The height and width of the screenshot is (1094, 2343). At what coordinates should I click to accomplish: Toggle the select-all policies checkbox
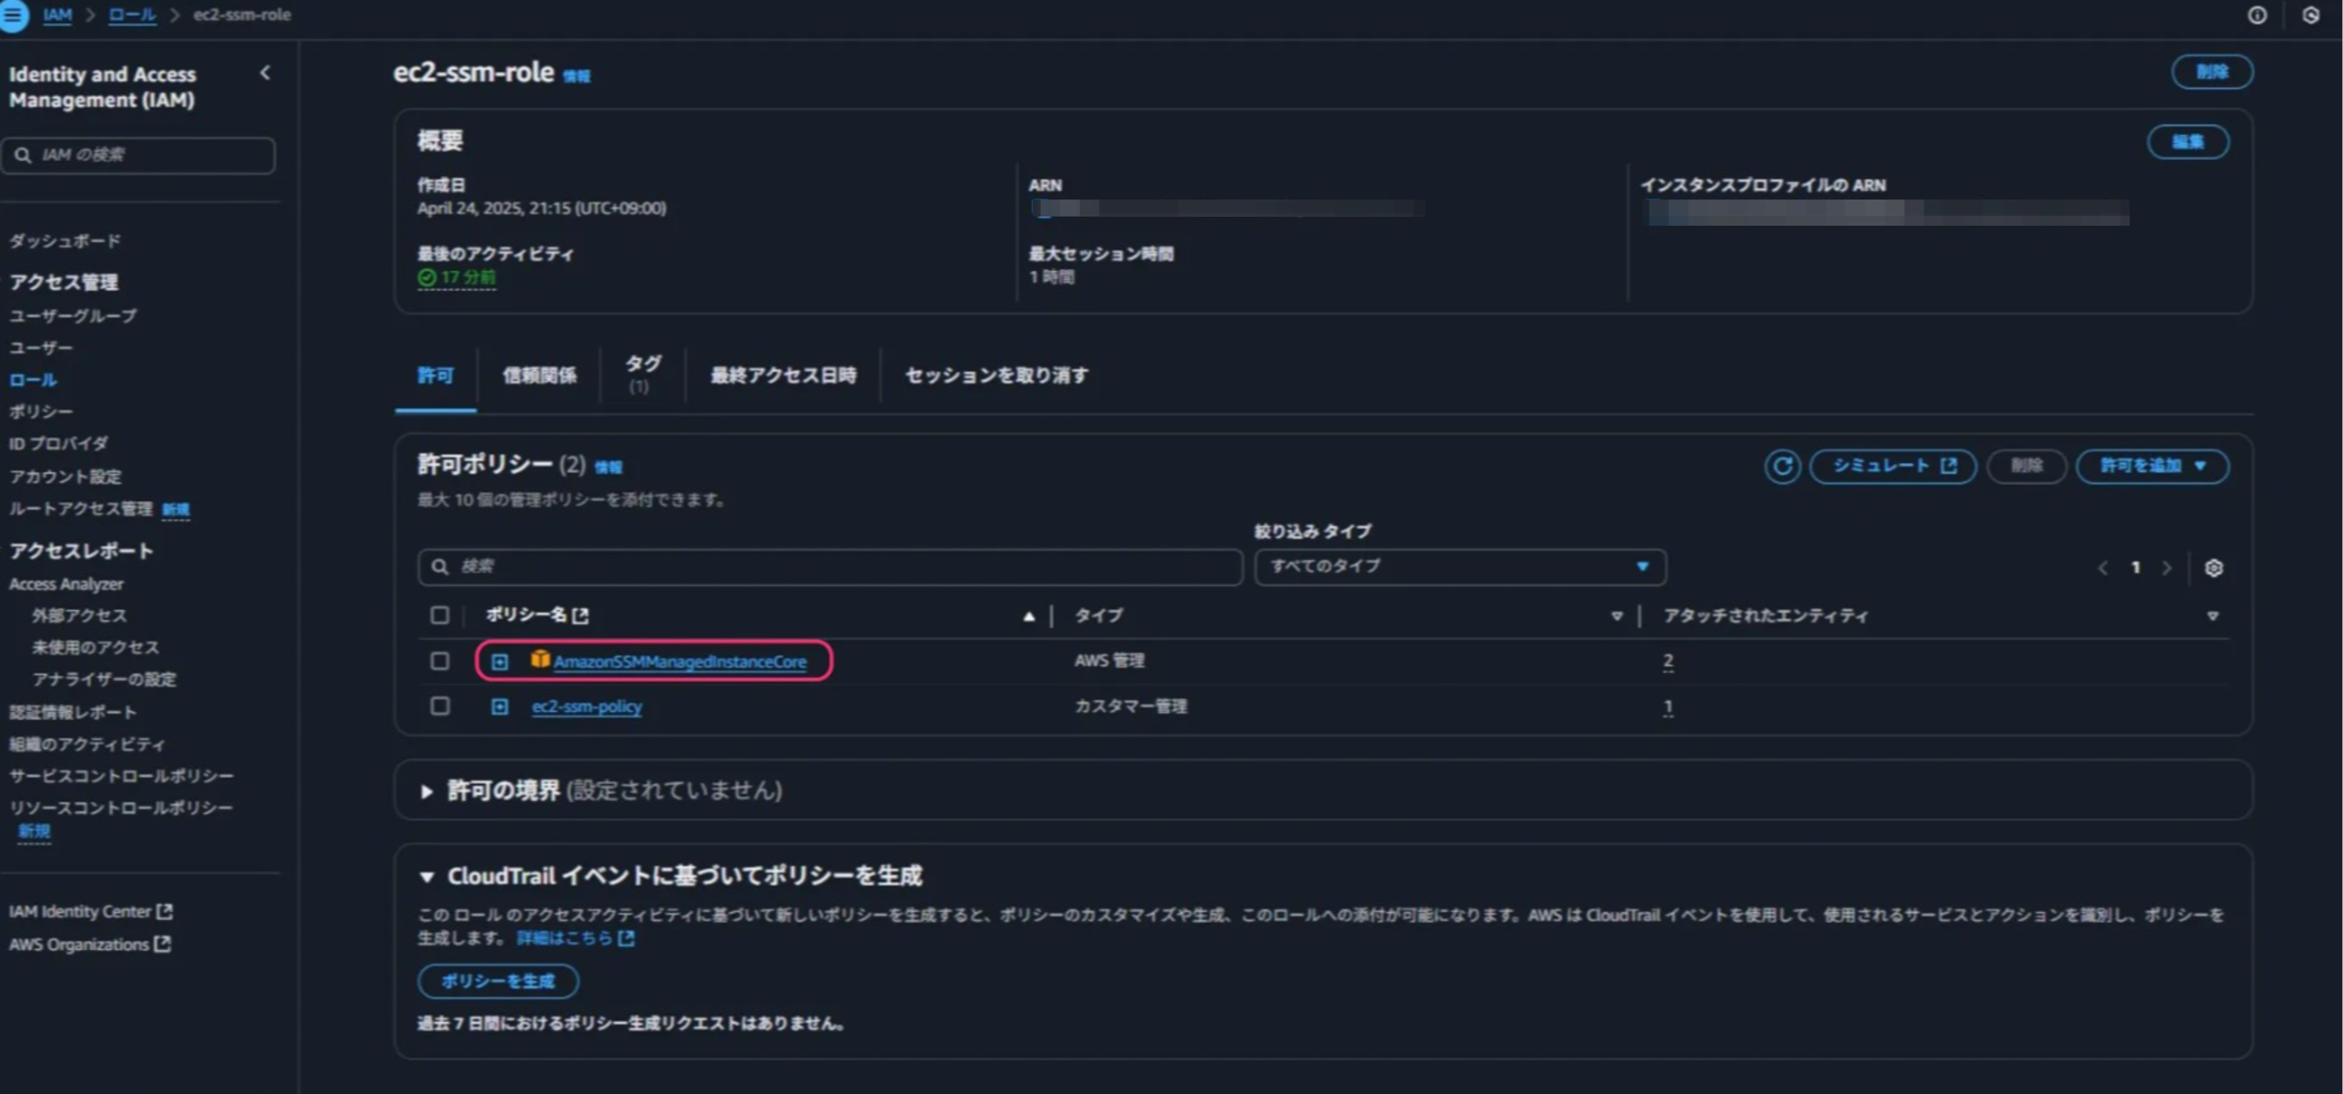pyautogui.click(x=439, y=616)
